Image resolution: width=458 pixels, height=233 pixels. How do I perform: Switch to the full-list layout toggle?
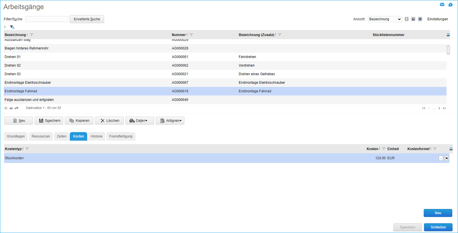(x=407, y=19)
